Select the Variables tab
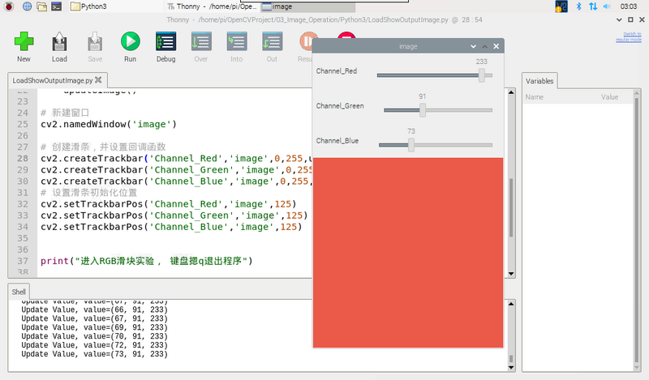The image size is (649, 380). (539, 81)
